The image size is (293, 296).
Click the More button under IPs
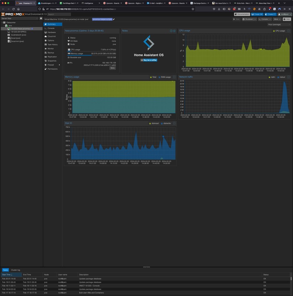tap(112, 68)
